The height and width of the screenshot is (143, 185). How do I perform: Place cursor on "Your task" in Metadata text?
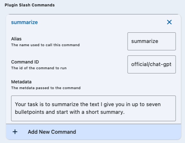click(x=26, y=105)
